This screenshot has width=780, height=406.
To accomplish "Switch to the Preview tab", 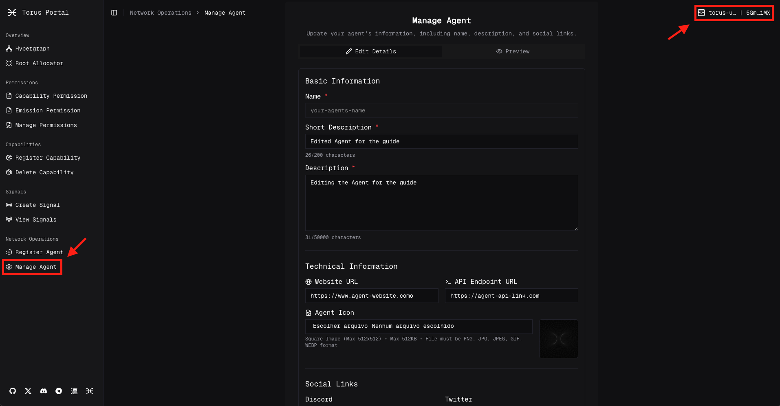I will coord(513,51).
